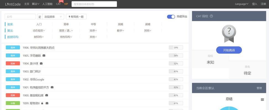Filter by 中等 difficulty
The image size is (269, 110).
pyautogui.click(x=93, y=24)
